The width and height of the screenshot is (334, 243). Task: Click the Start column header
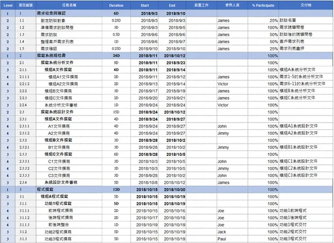(x=144, y=6)
